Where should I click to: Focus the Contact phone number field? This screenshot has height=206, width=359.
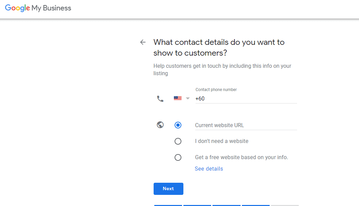click(246, 98)
